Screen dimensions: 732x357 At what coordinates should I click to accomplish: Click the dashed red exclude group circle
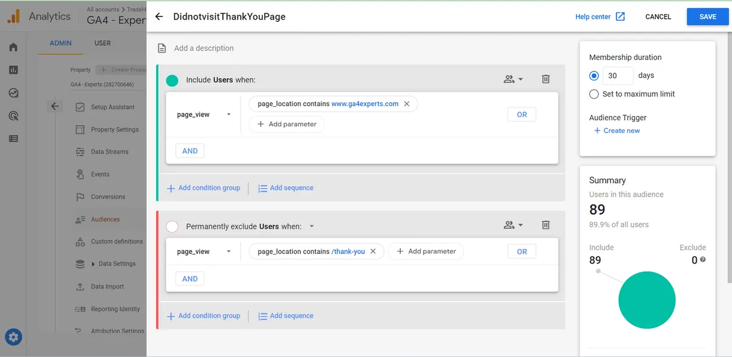click(172, 226)
